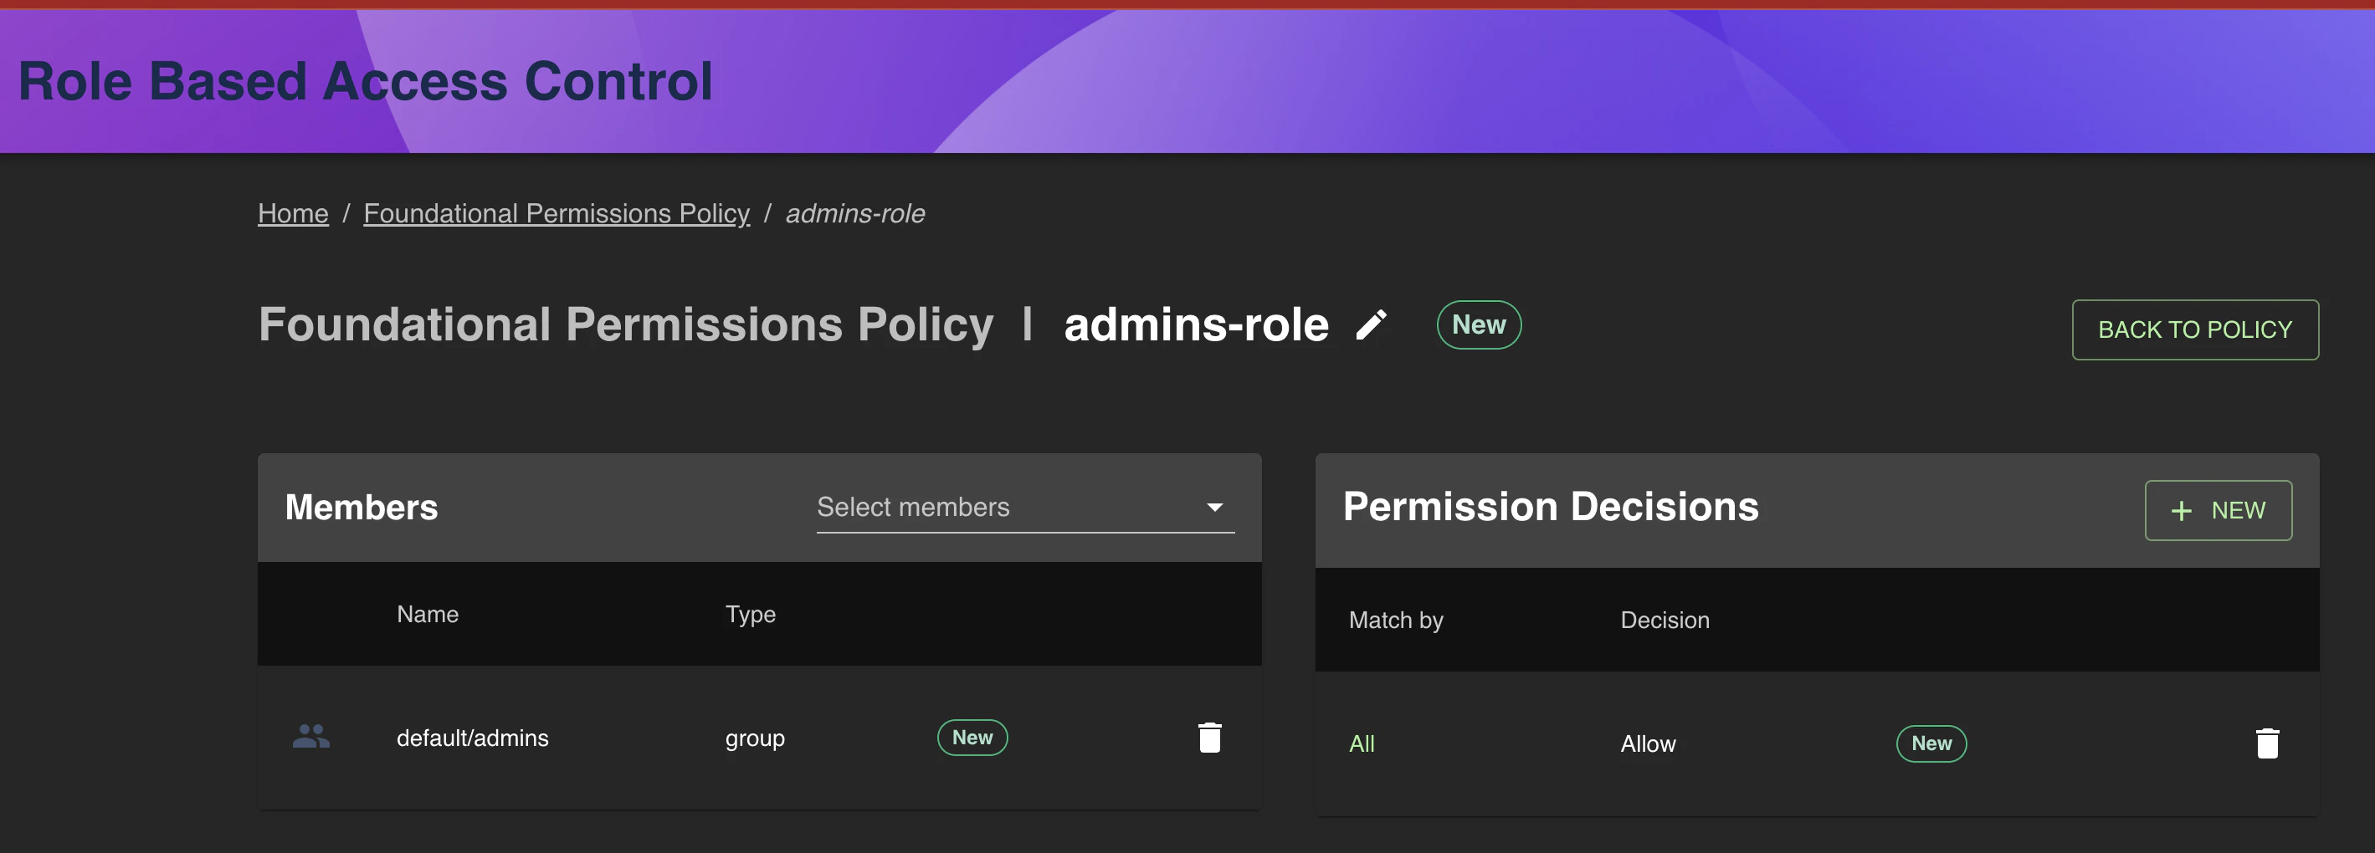
Task: Delete the default/admins member row
Action: click(x=1209, y=737)
